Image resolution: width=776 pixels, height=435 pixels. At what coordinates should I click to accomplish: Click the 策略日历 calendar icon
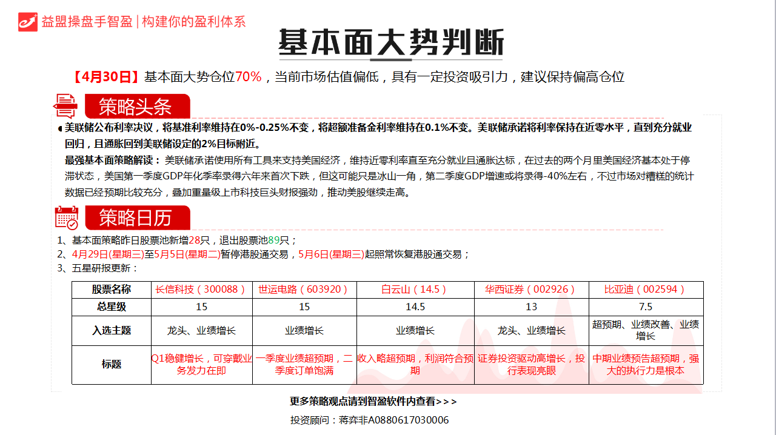click(68, 216)
